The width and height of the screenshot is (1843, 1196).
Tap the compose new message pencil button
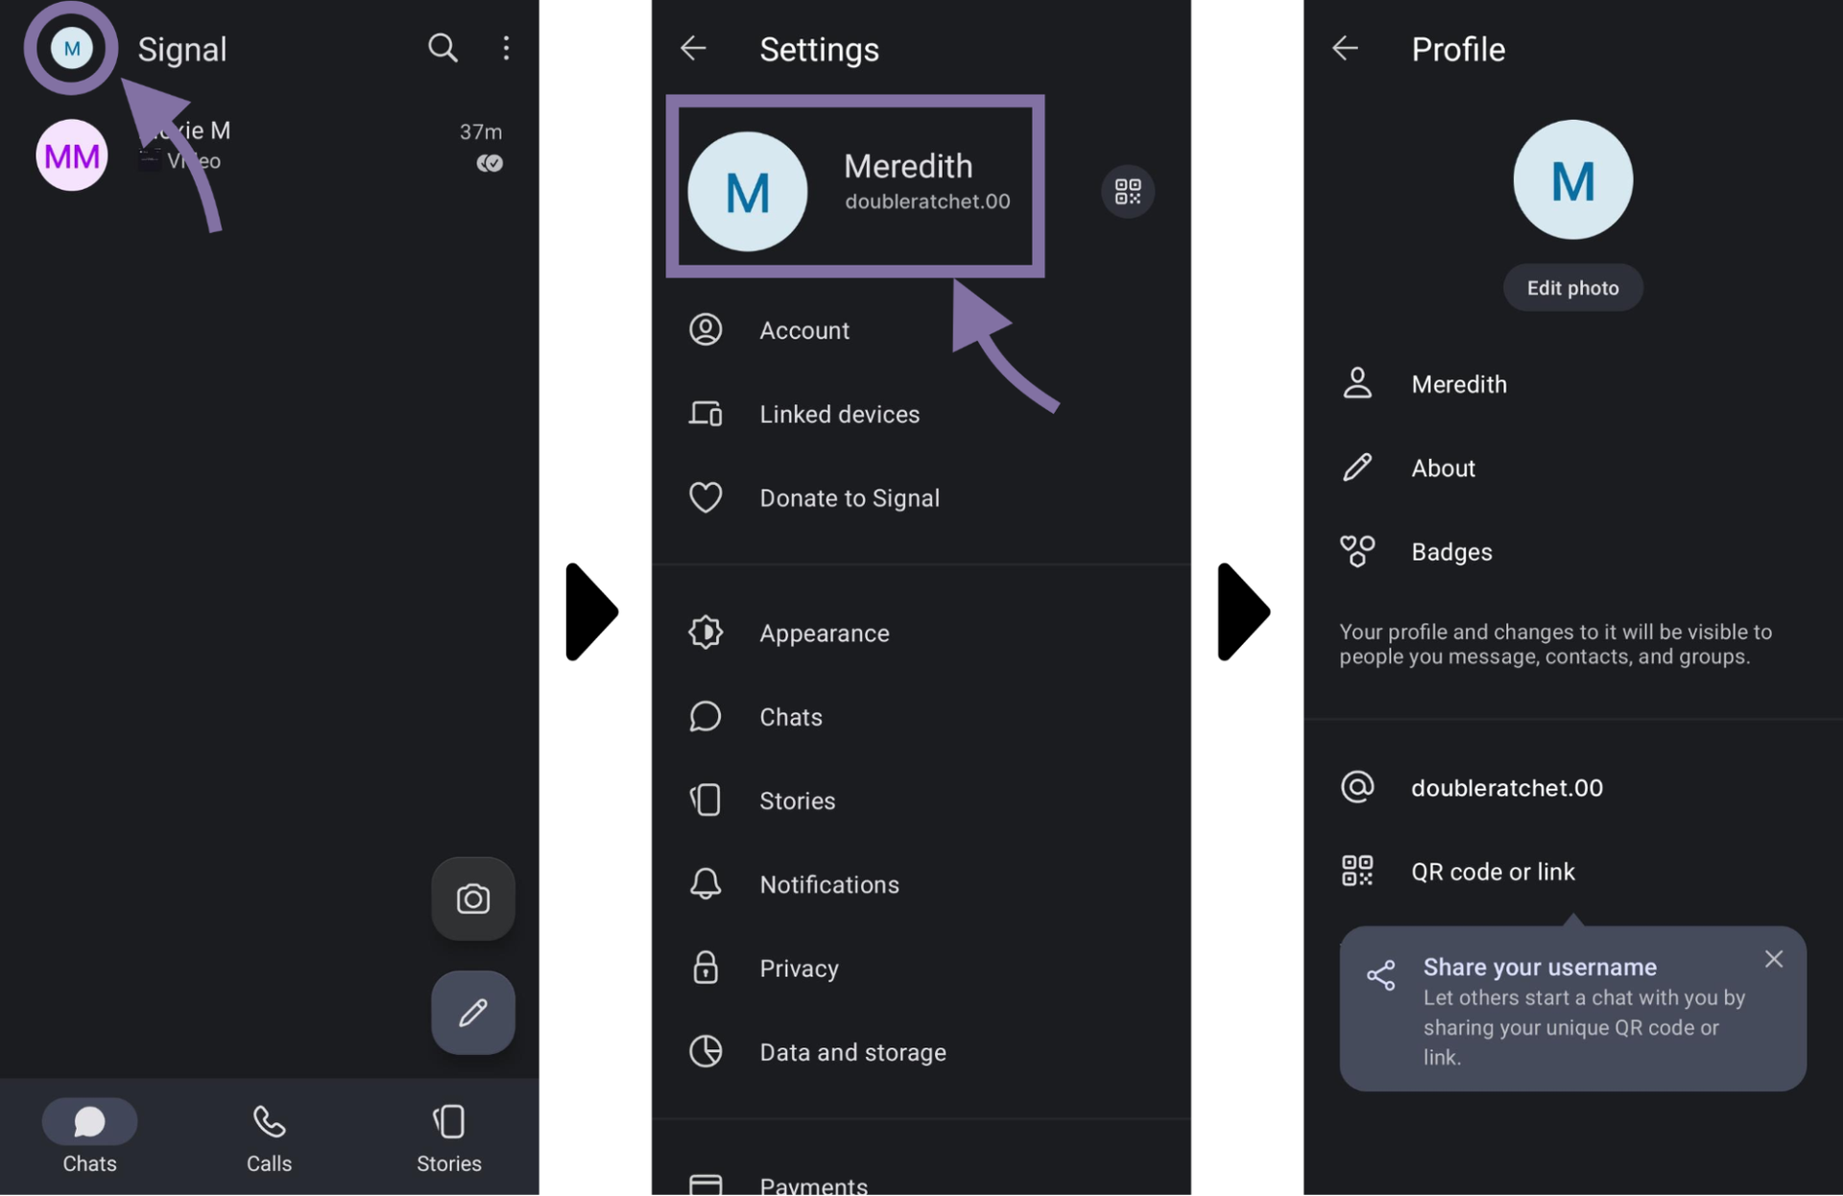tap(472, 1013)
